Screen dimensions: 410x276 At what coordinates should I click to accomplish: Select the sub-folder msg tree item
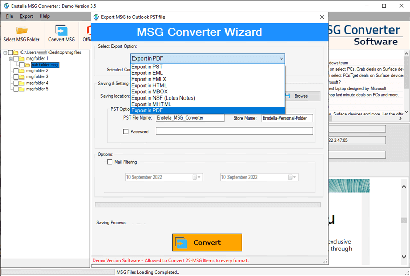(45, 65)
